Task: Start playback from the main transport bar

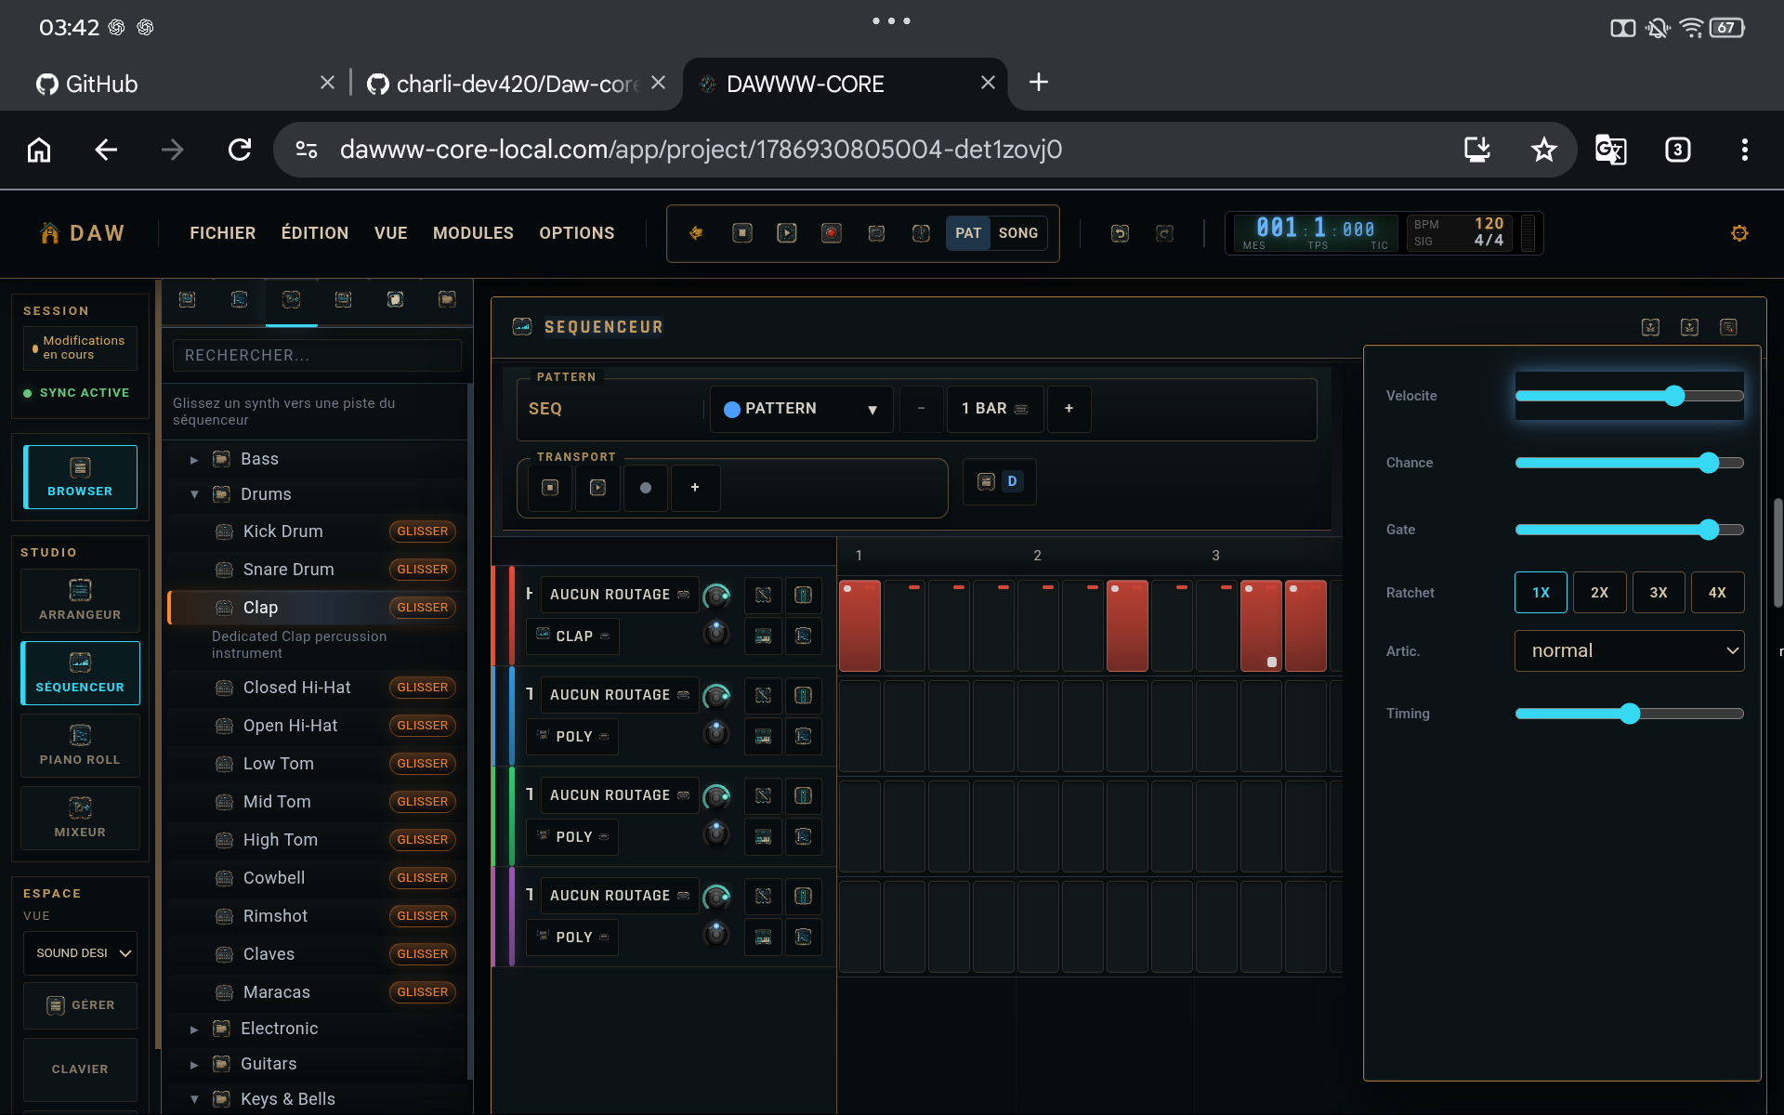Action: coord(786,233)
